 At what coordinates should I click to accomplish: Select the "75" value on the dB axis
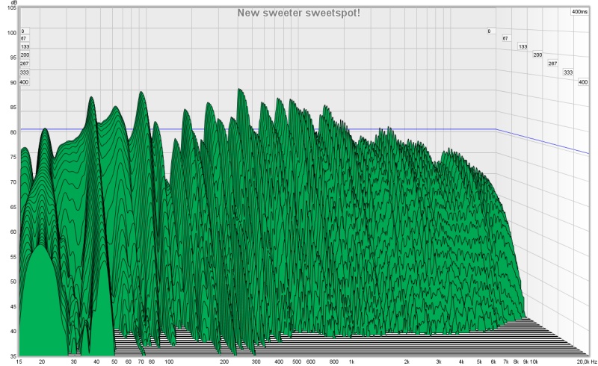click(x=13, y=157)
